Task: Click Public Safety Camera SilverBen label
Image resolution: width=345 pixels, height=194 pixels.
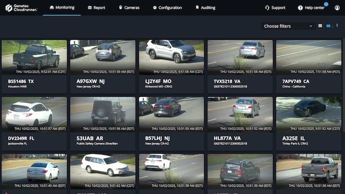Action: (97, 144)
